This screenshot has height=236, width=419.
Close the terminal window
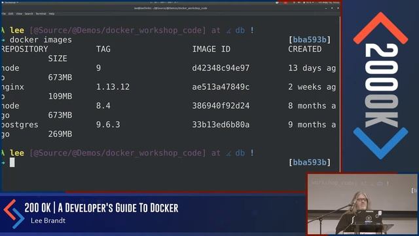[x=338, y=9]
